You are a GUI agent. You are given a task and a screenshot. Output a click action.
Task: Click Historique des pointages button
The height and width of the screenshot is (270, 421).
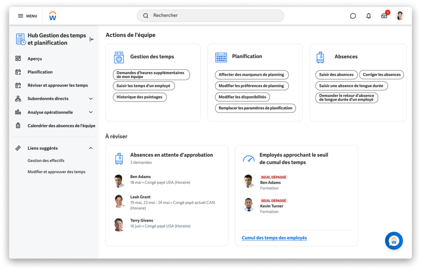(x=140, y=97)
